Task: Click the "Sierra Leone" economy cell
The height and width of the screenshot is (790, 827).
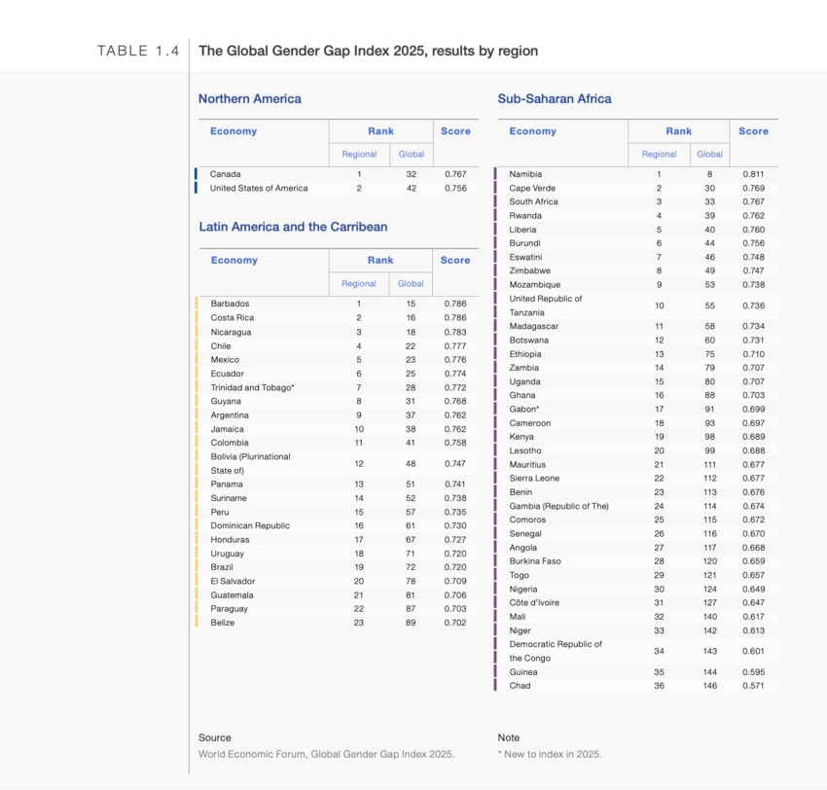Action: [534, 479]
